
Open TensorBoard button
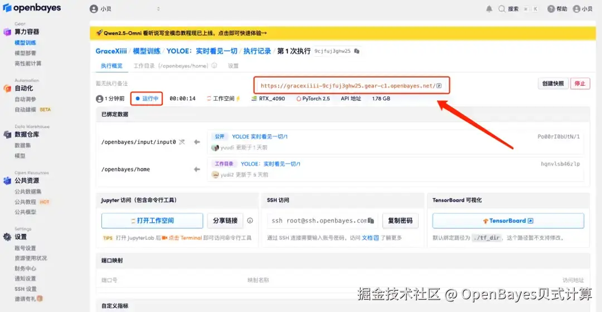pyautogui.click(x=508, y=221)
